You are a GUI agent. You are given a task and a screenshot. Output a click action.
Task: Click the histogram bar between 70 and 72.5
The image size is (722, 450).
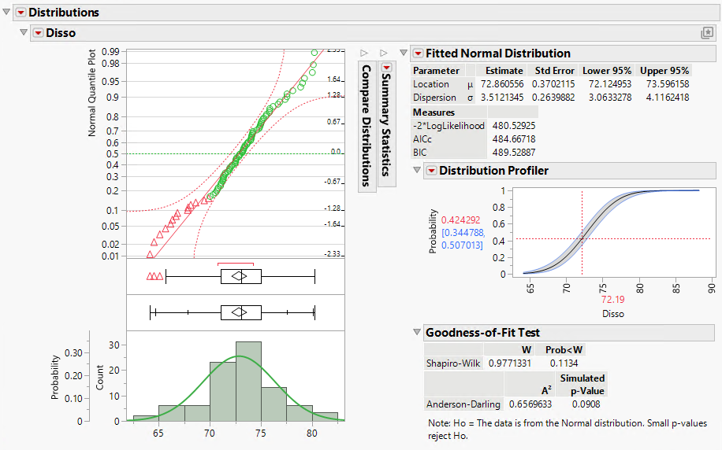tap(223, 391)
